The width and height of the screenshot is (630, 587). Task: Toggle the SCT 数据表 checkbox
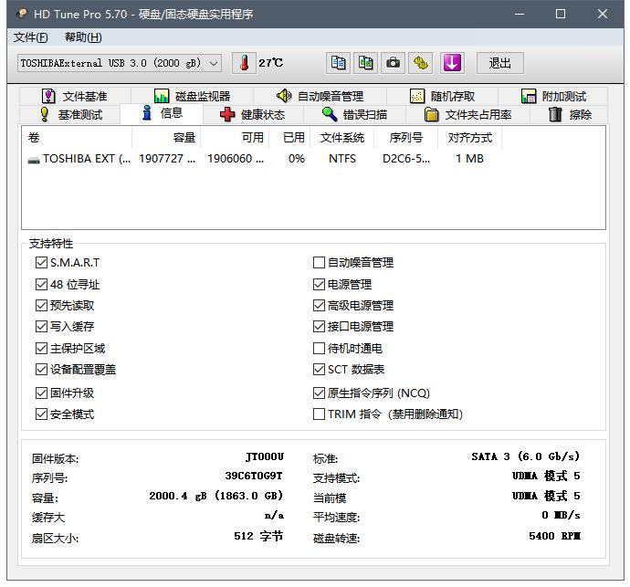[x=319, y=369]
